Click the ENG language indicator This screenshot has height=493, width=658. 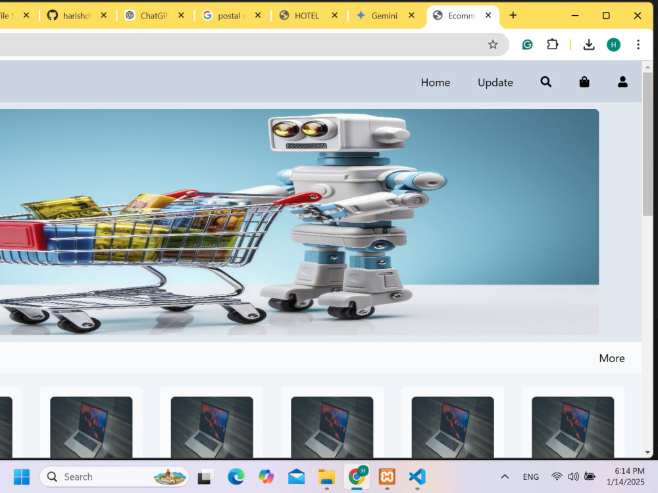pyautogui.click(x=530, y=477)
